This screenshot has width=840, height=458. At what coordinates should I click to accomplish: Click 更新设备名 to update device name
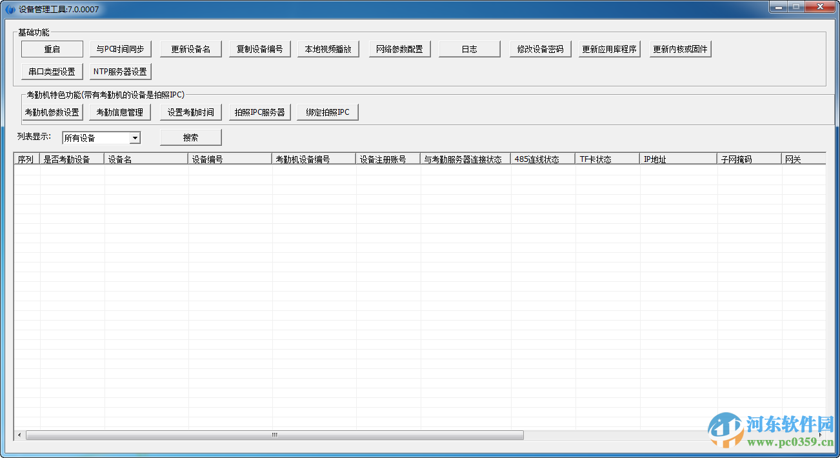click(x=190, y=48)
